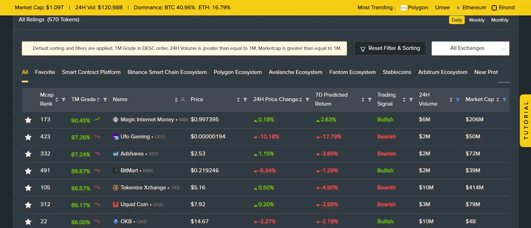Sort by 7D Predicted Return arrows
Viewport: 531px width, 228px height.
coord(363,100)
